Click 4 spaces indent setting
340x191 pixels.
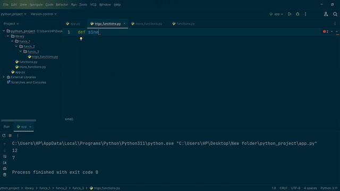pos(310,188)
